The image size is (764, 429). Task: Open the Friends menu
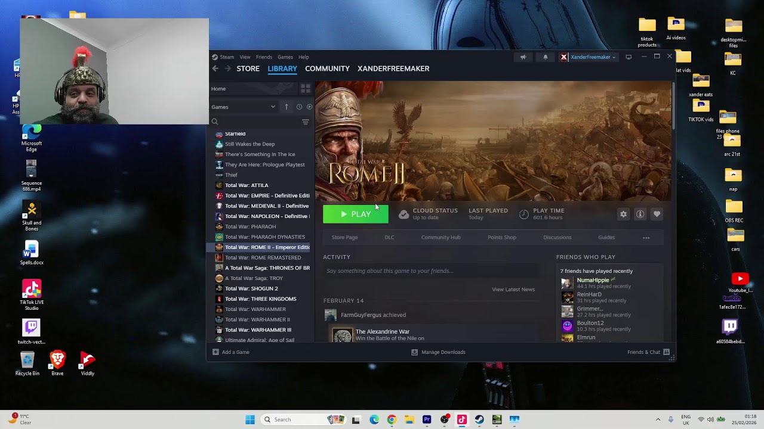click(x=264, y=57)
